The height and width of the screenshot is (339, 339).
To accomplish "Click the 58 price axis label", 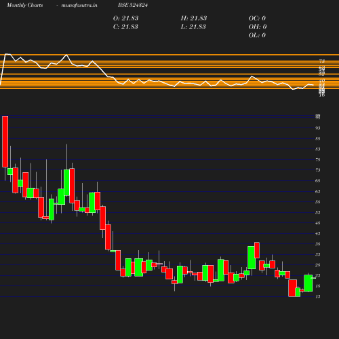I will pos(318,202).
